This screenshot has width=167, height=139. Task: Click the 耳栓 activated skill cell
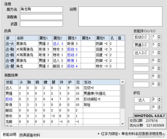click(x=101, y=105)
